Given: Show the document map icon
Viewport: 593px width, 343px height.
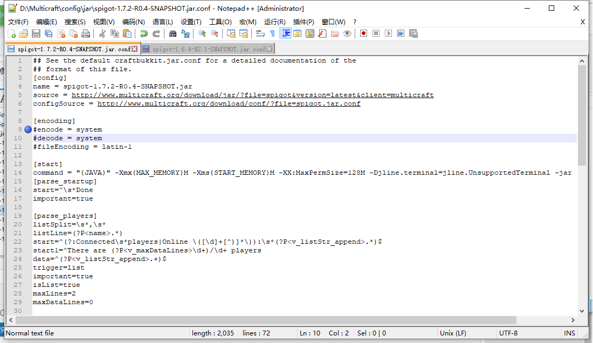Looking at the screenshot, I should click(x=310, y=33).
